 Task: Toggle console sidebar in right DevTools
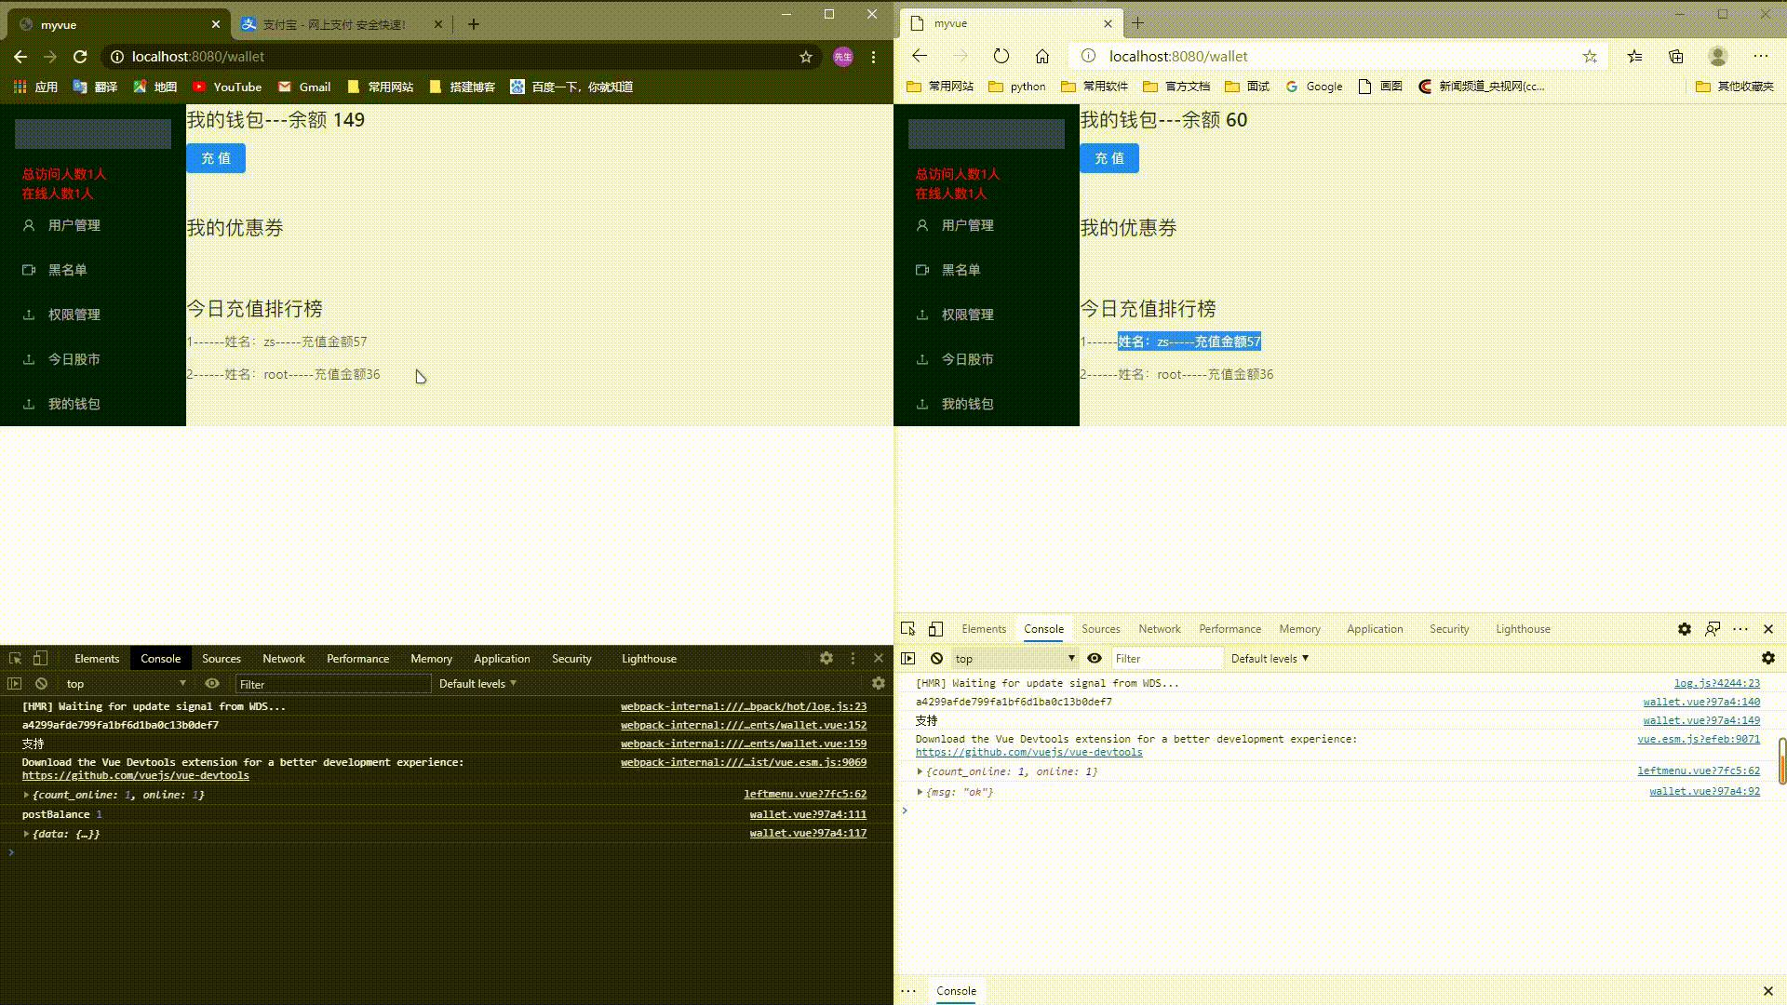coord(907,658)
